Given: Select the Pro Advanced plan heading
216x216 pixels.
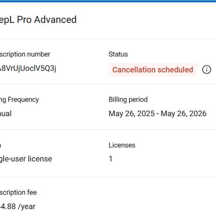Looking at the screenshot, I should (38, 19).
